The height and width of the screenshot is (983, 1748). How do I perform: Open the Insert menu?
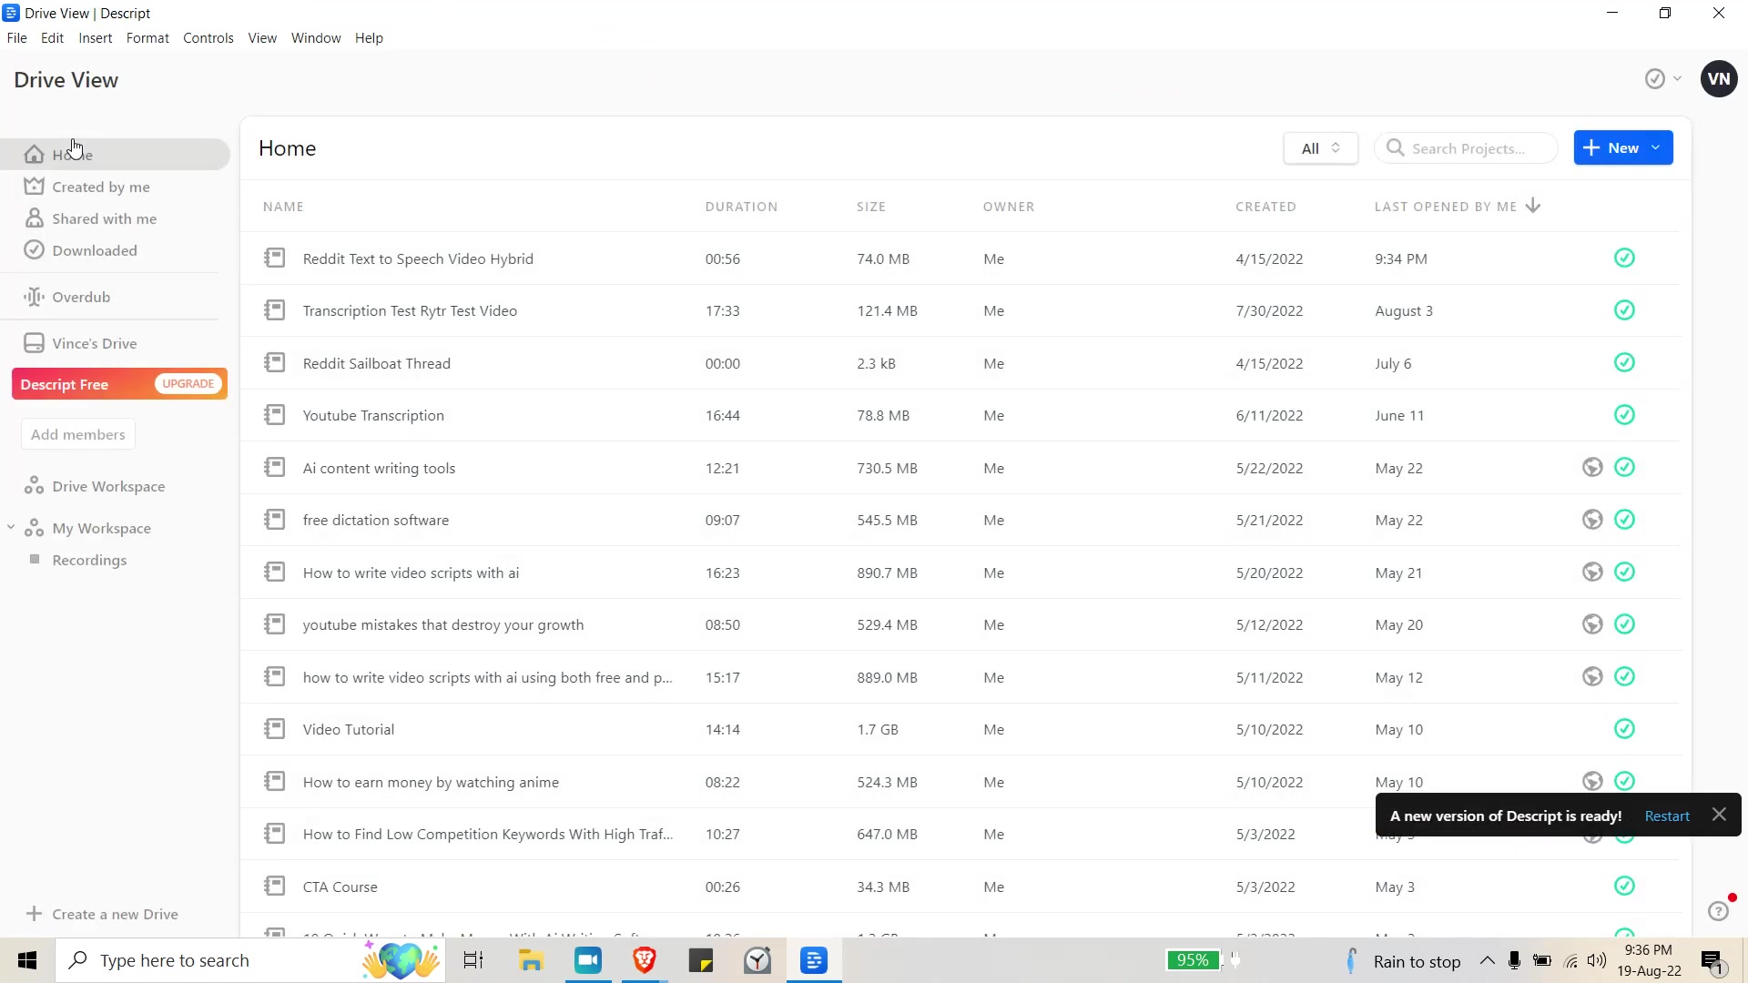(95, 38)
